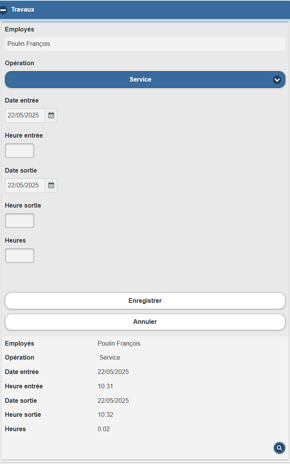Click the Opération Service value in record
290x465 pixels.
click(x=109, y=357)
